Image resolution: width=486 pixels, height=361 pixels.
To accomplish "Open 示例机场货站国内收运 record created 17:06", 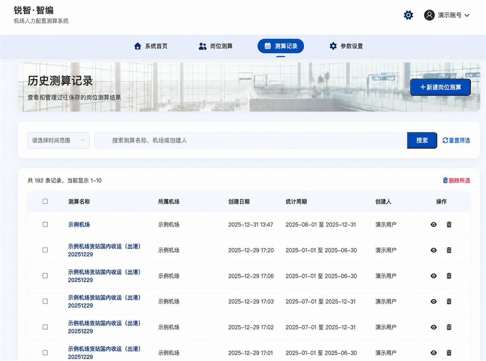I will click(x=104, y=276).
